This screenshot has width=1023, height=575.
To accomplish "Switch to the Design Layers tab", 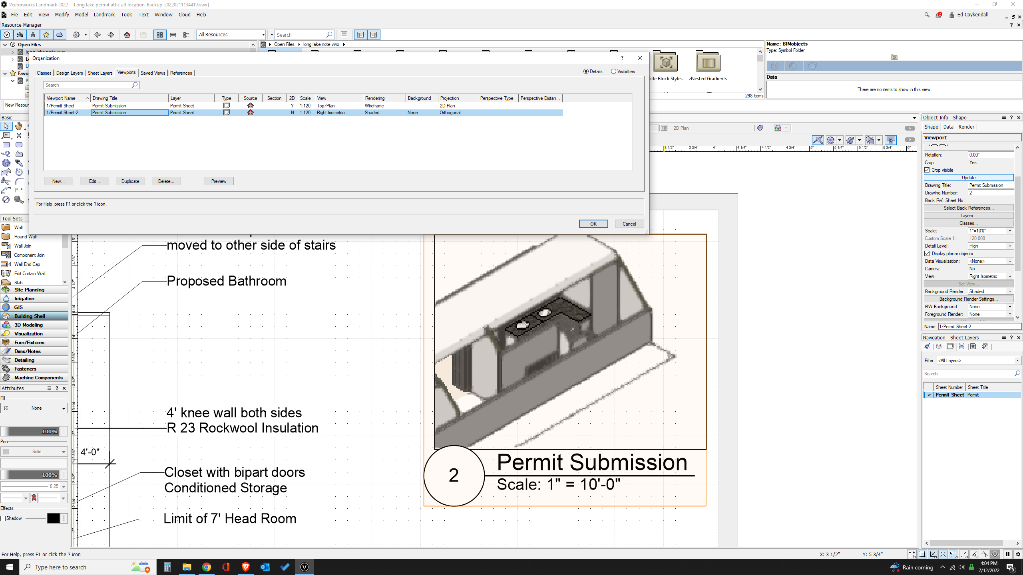I will click(x=69, y=73).
